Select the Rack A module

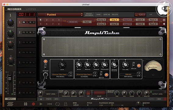click(153, 20)
